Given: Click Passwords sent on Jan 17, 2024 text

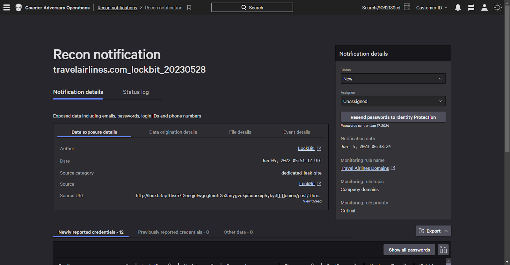Looking at the screenshot, I should click(365, 126).
